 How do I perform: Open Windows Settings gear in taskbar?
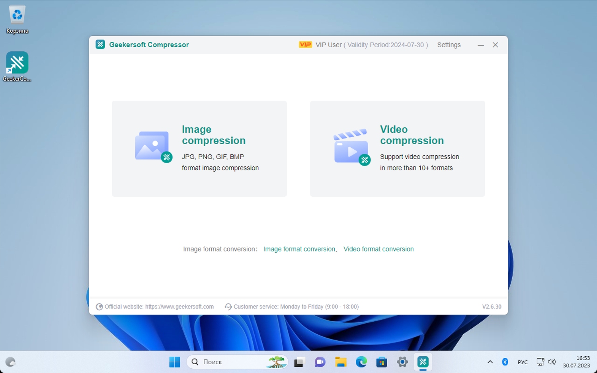click(x=402, y=362)
